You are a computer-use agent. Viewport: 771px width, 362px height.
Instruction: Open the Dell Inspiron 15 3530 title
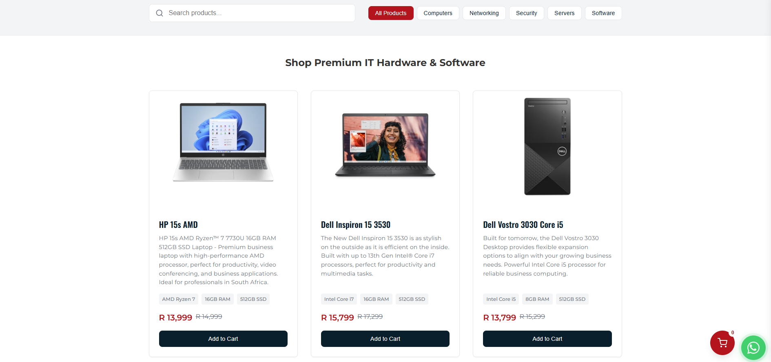[356, 225]
